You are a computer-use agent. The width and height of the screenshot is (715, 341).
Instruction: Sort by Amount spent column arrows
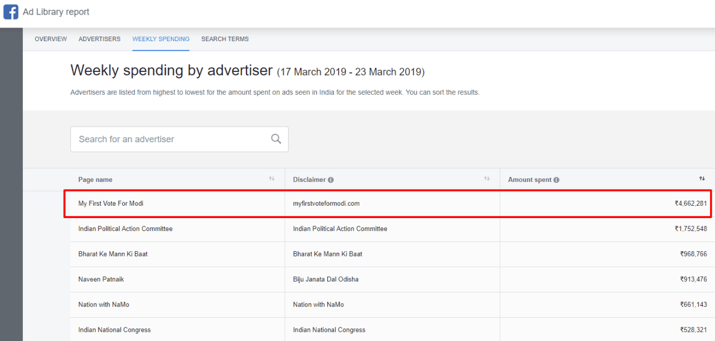click(701, 179)
